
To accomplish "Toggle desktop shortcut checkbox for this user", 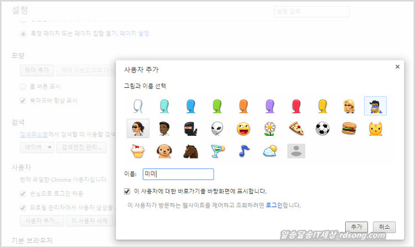I will (128, 191).
